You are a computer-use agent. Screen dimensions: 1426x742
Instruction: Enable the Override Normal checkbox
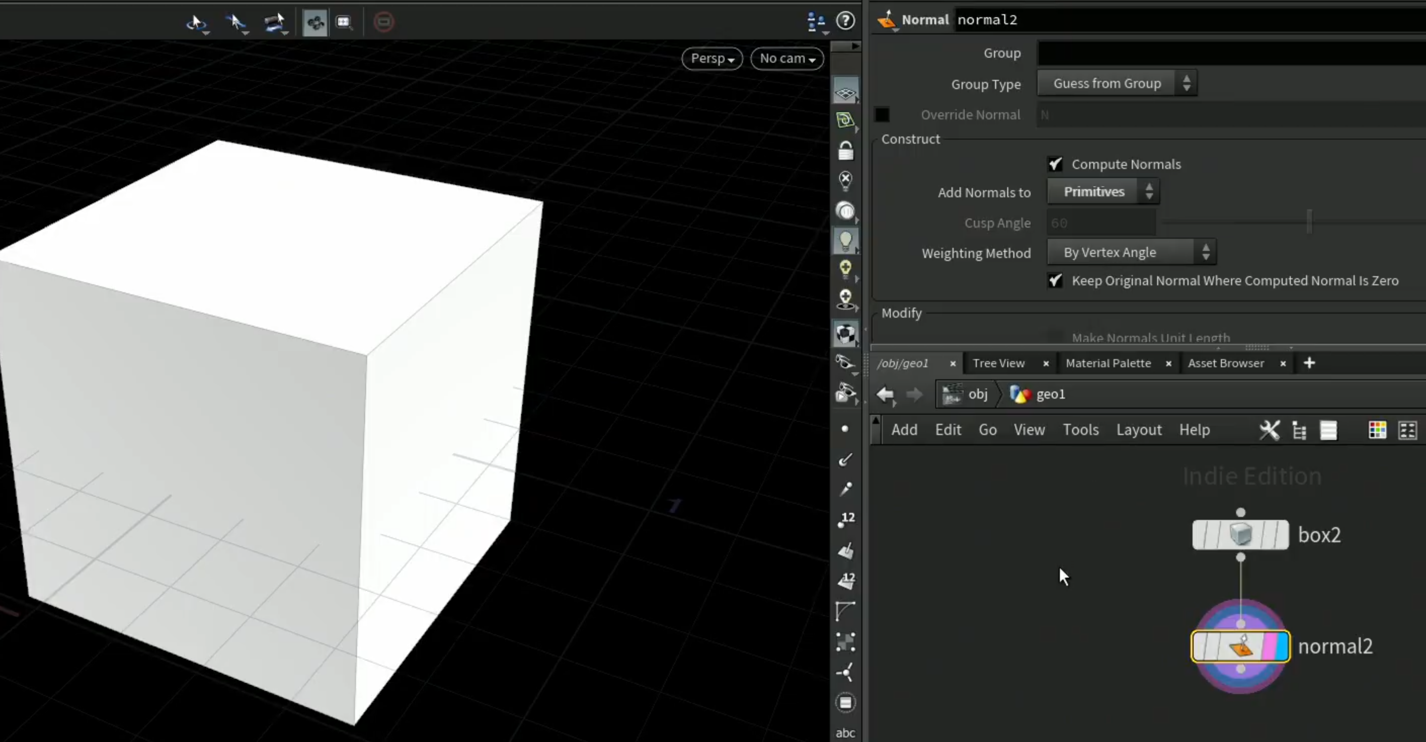tap(882, 114)
